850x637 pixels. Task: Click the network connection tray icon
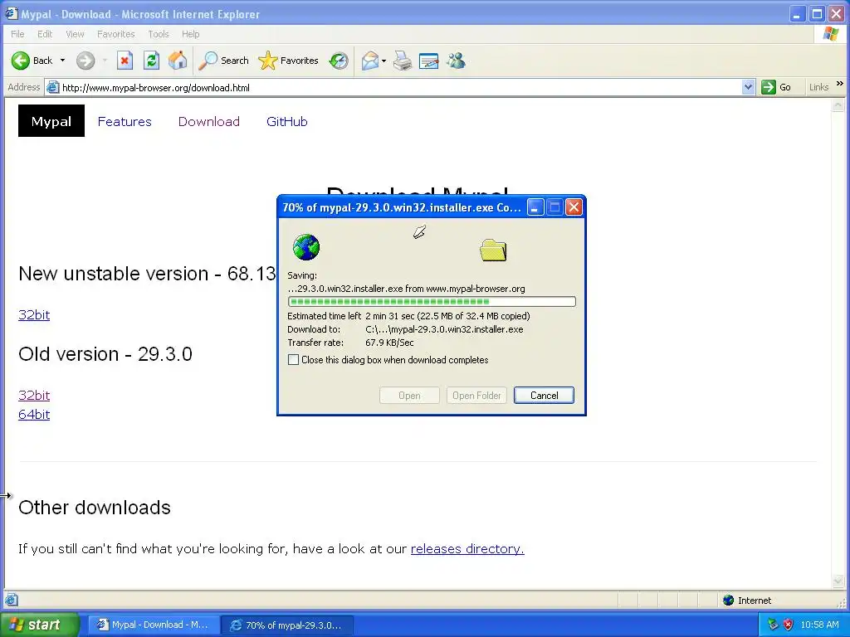point(773,625)
